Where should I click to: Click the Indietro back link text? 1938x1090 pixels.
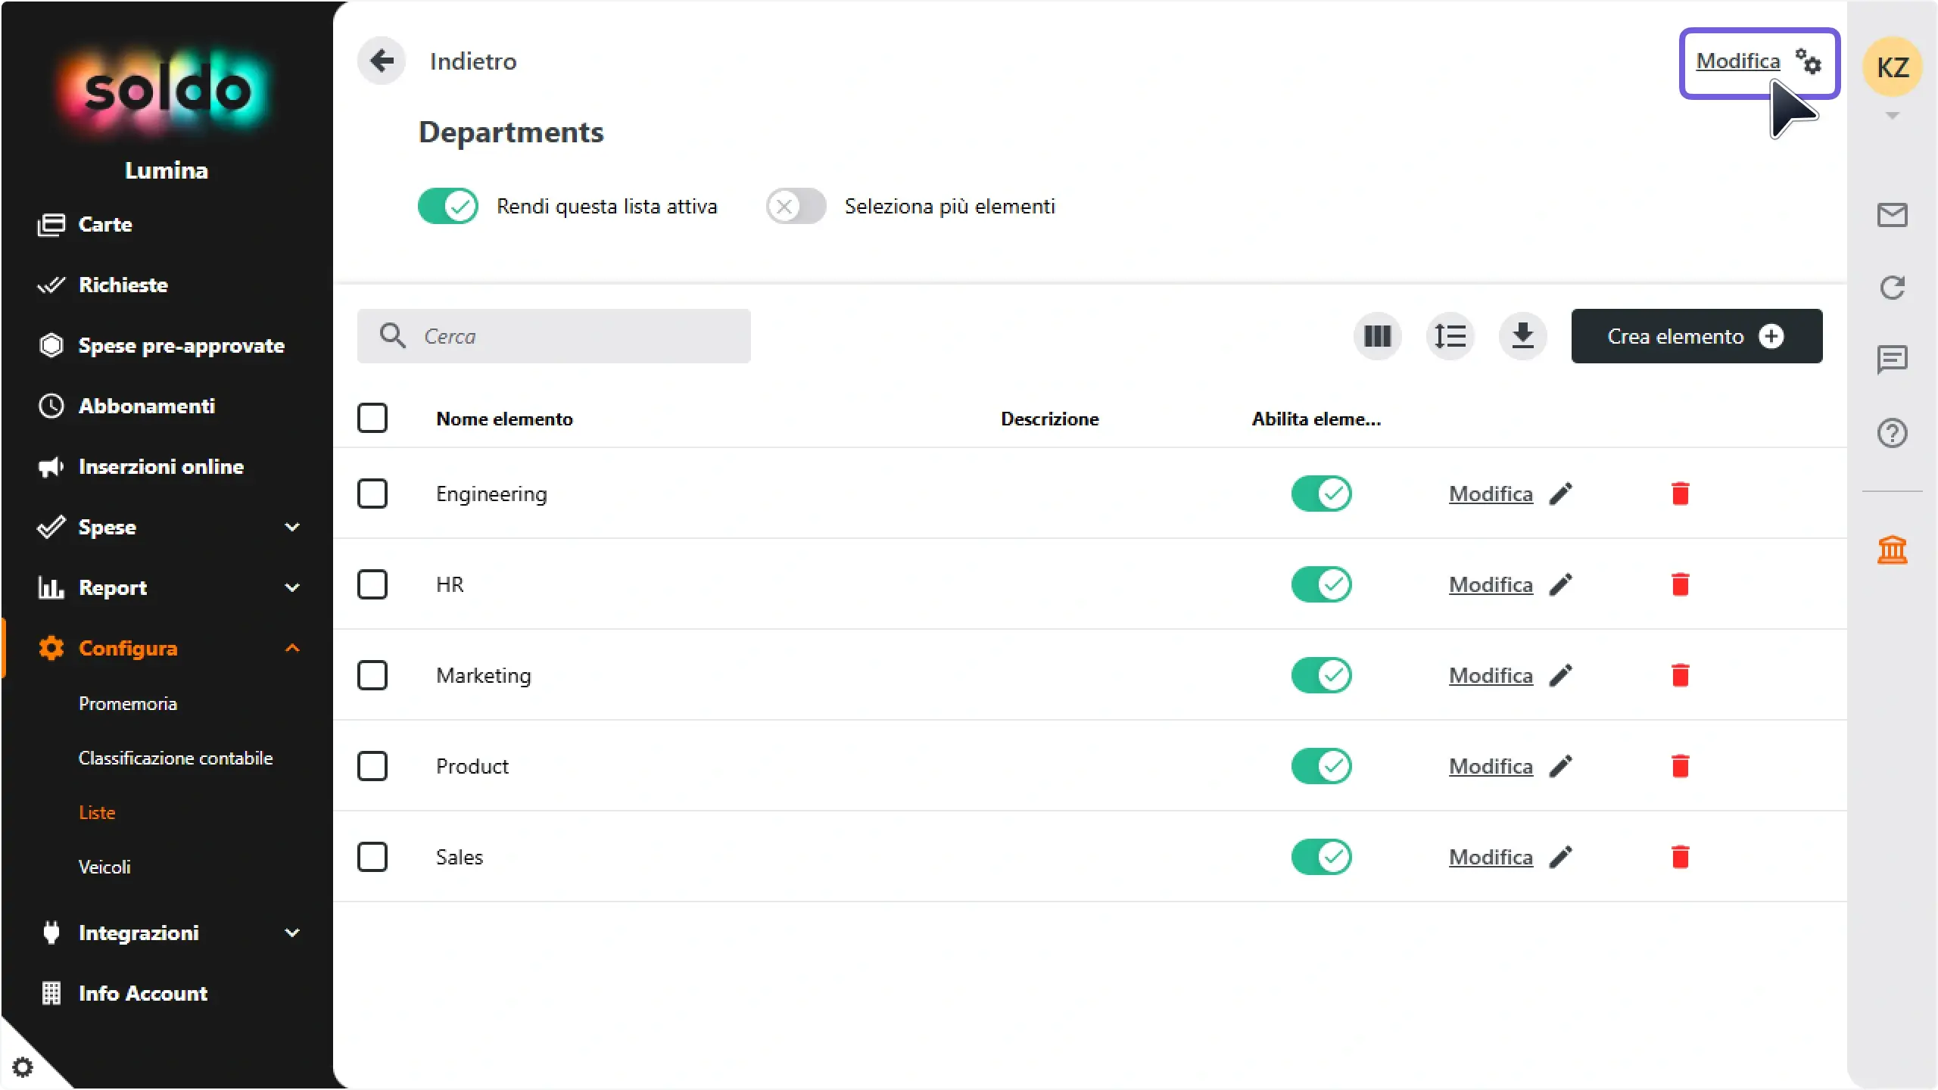click(473, 61)
